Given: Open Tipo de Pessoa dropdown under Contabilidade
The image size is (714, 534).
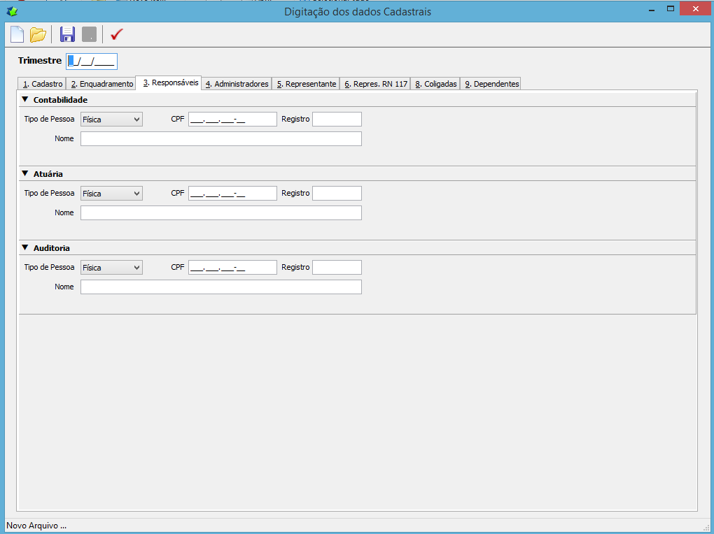Looking at the screenshot, I should click(x=111, y=120).
